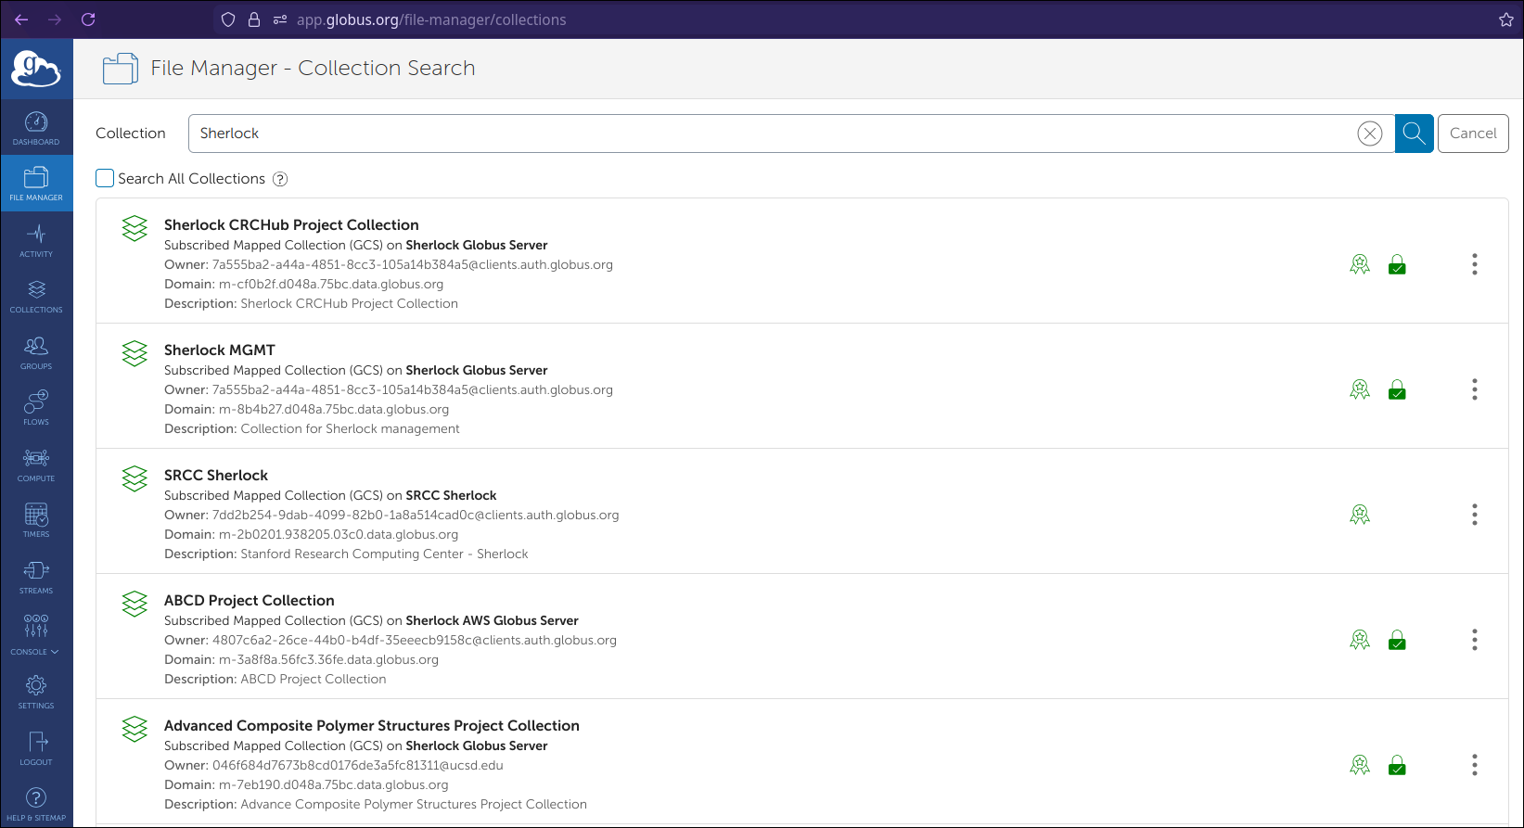Open the options menu for SRCC Sherlock
1524x828 pixels.
1475,515
